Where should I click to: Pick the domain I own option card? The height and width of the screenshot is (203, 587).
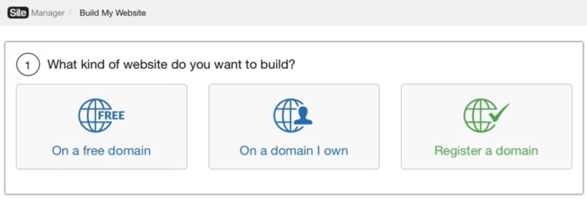coord(294,126)
